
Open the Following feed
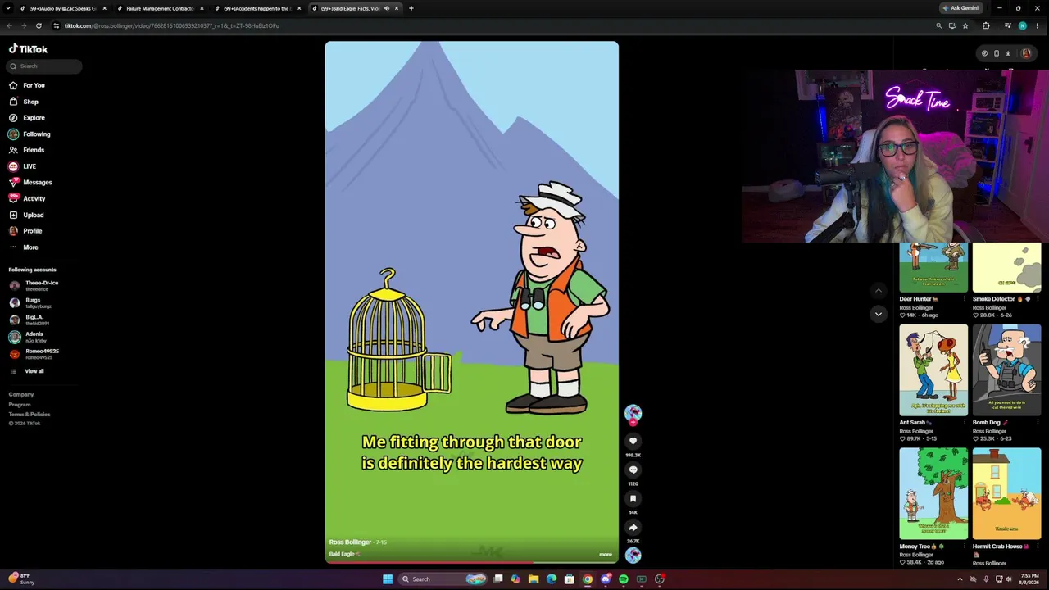30,134
